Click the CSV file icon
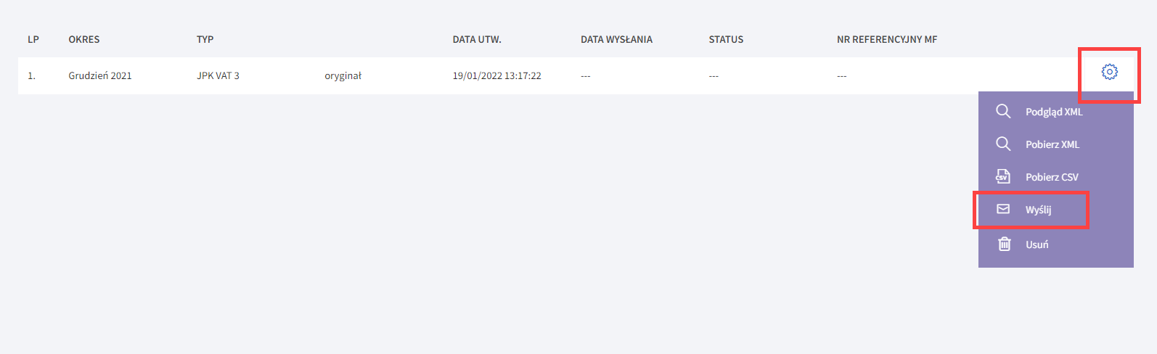 point(1003,176)
